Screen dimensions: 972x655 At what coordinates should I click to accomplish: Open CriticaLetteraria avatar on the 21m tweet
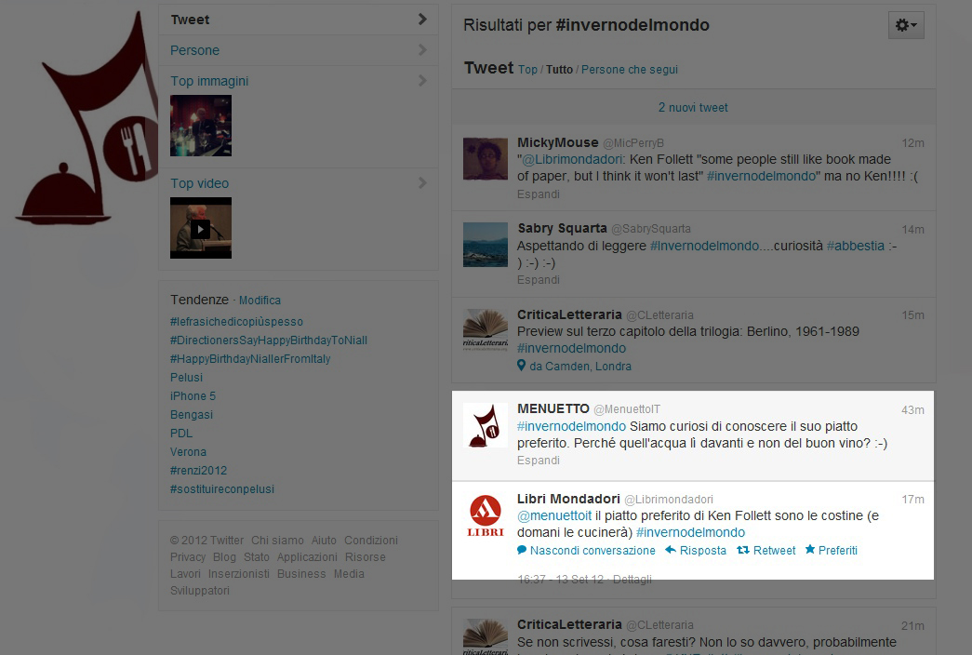click(x=486, y=636)
